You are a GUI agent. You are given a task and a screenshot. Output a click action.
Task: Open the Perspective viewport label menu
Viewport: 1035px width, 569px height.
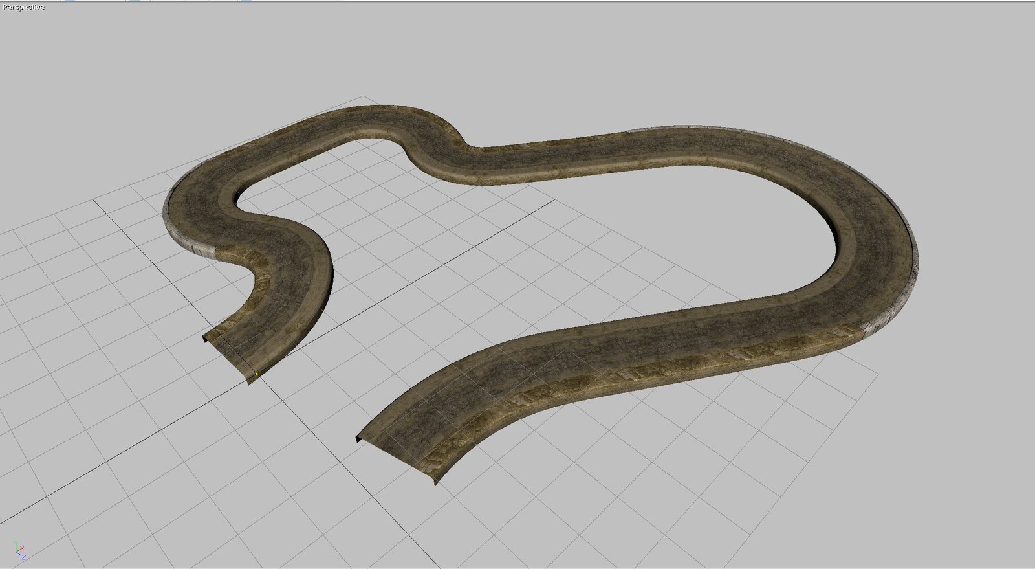[x=23, y=8]
